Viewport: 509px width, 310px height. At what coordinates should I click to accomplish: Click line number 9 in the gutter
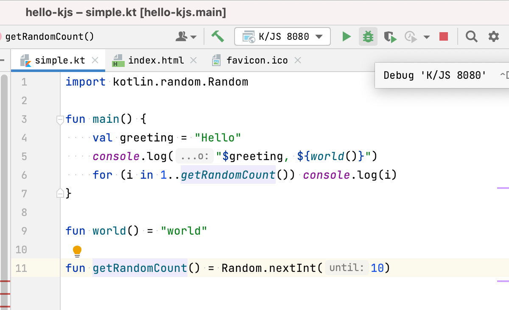[24, 231]
